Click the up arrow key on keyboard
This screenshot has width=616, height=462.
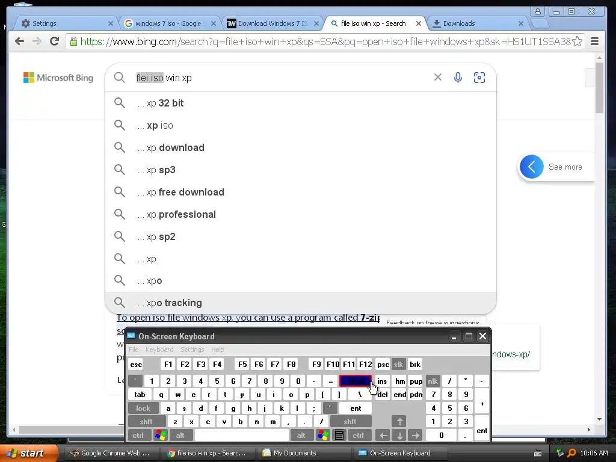[x=399, y=422]
